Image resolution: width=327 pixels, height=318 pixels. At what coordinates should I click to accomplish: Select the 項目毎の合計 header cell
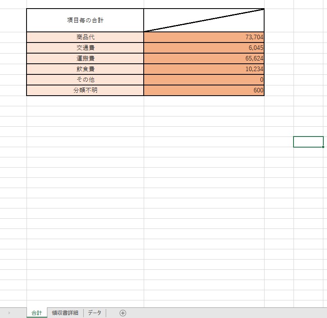pyautogui.click(x=85, y=20)
